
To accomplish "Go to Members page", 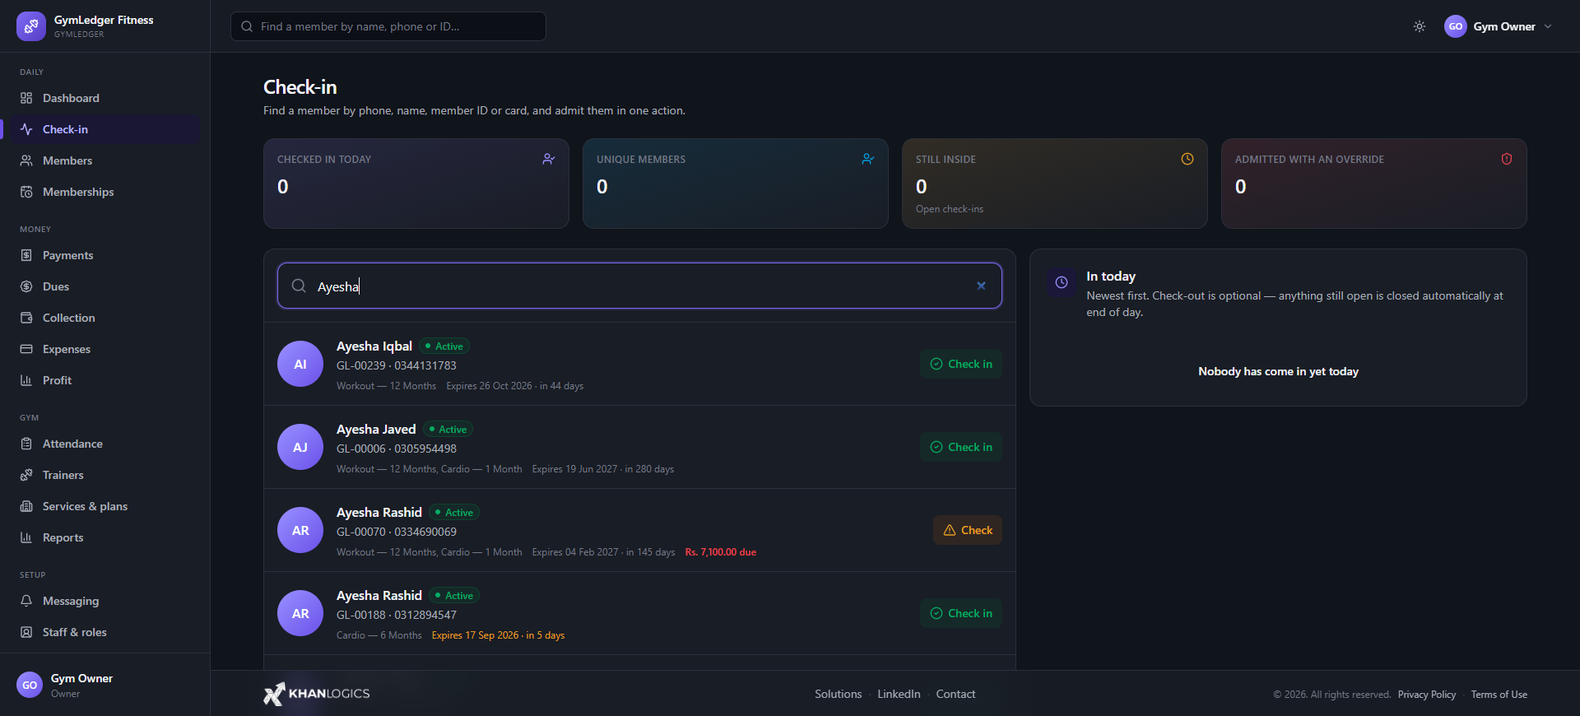I will click(105, 160).
